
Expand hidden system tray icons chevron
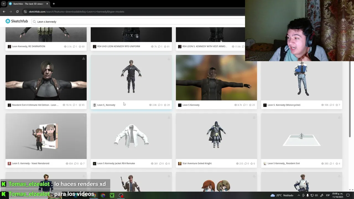click(299, 195)
